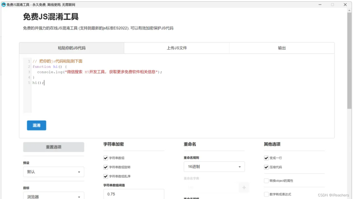Click the blue 混淆 button

(x=37, y=125)
